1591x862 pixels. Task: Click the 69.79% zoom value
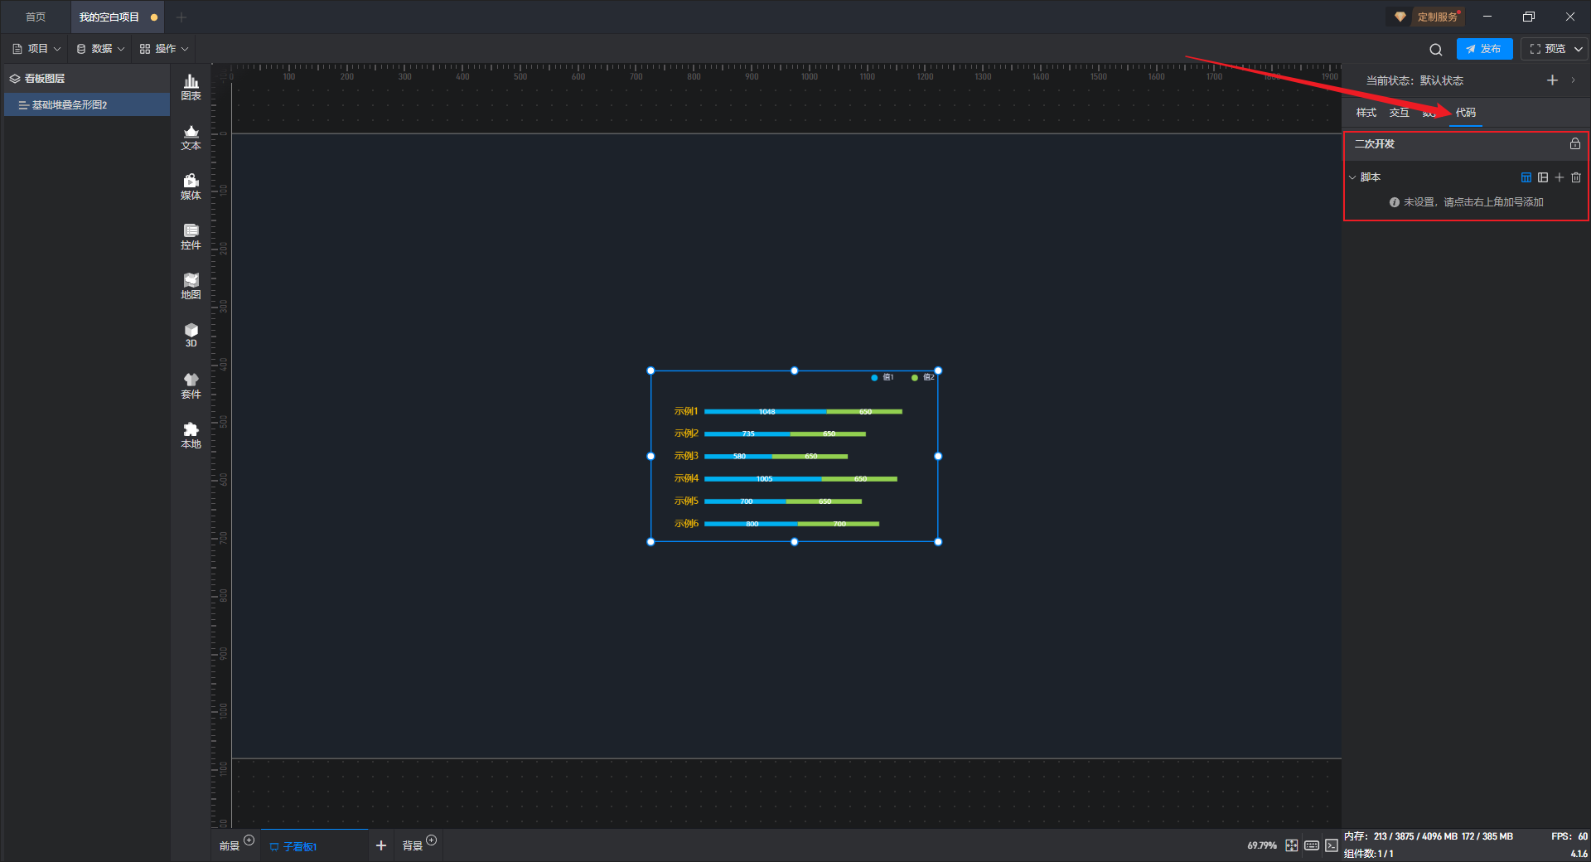pos(1262,845)
